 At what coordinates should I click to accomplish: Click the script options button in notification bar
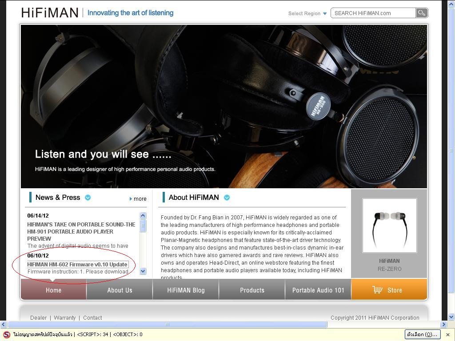pos(423,334)
